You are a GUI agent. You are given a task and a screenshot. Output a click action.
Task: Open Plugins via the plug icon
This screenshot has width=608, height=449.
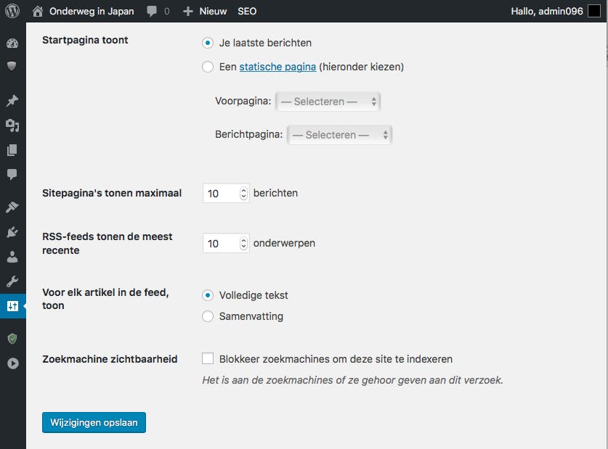pyautogui.click(x=12, y=232)
